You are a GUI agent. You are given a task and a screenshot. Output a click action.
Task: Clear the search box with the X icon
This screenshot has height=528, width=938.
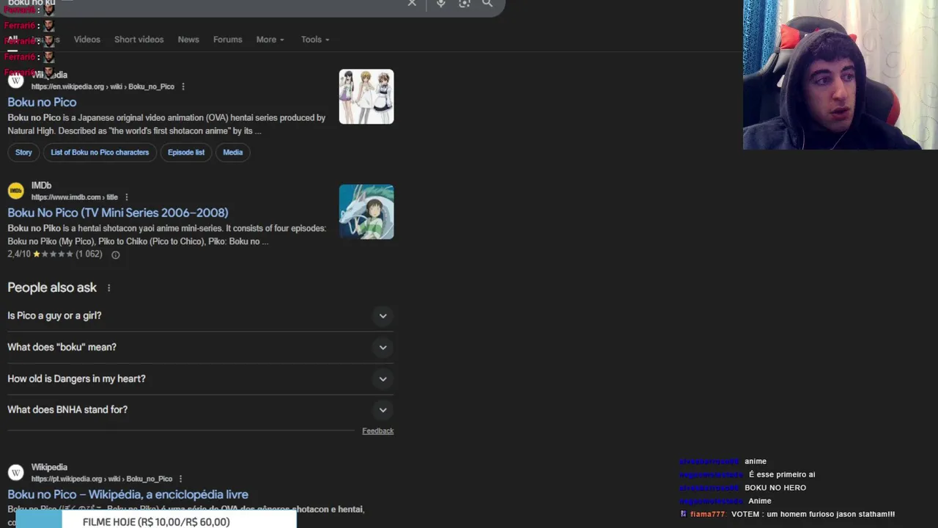pyautogui.click(x=412, y=4)
